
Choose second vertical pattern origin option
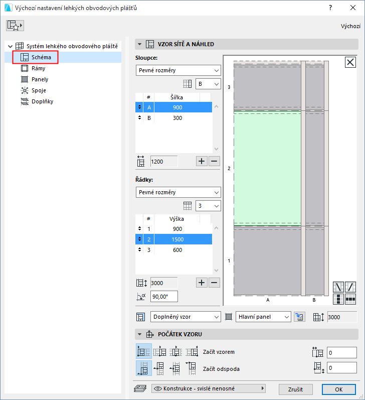pyautogui.click(x=160, y=368)
